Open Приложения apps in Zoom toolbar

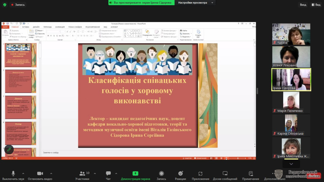point(200,174)
